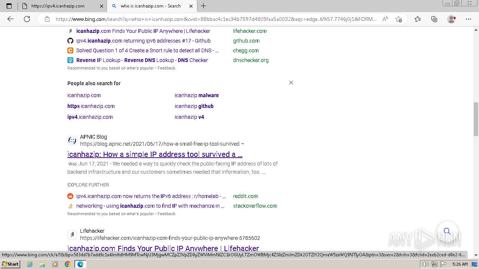
Task: Search for 'icanhazip com' suggestion
Action: (84, 95)
